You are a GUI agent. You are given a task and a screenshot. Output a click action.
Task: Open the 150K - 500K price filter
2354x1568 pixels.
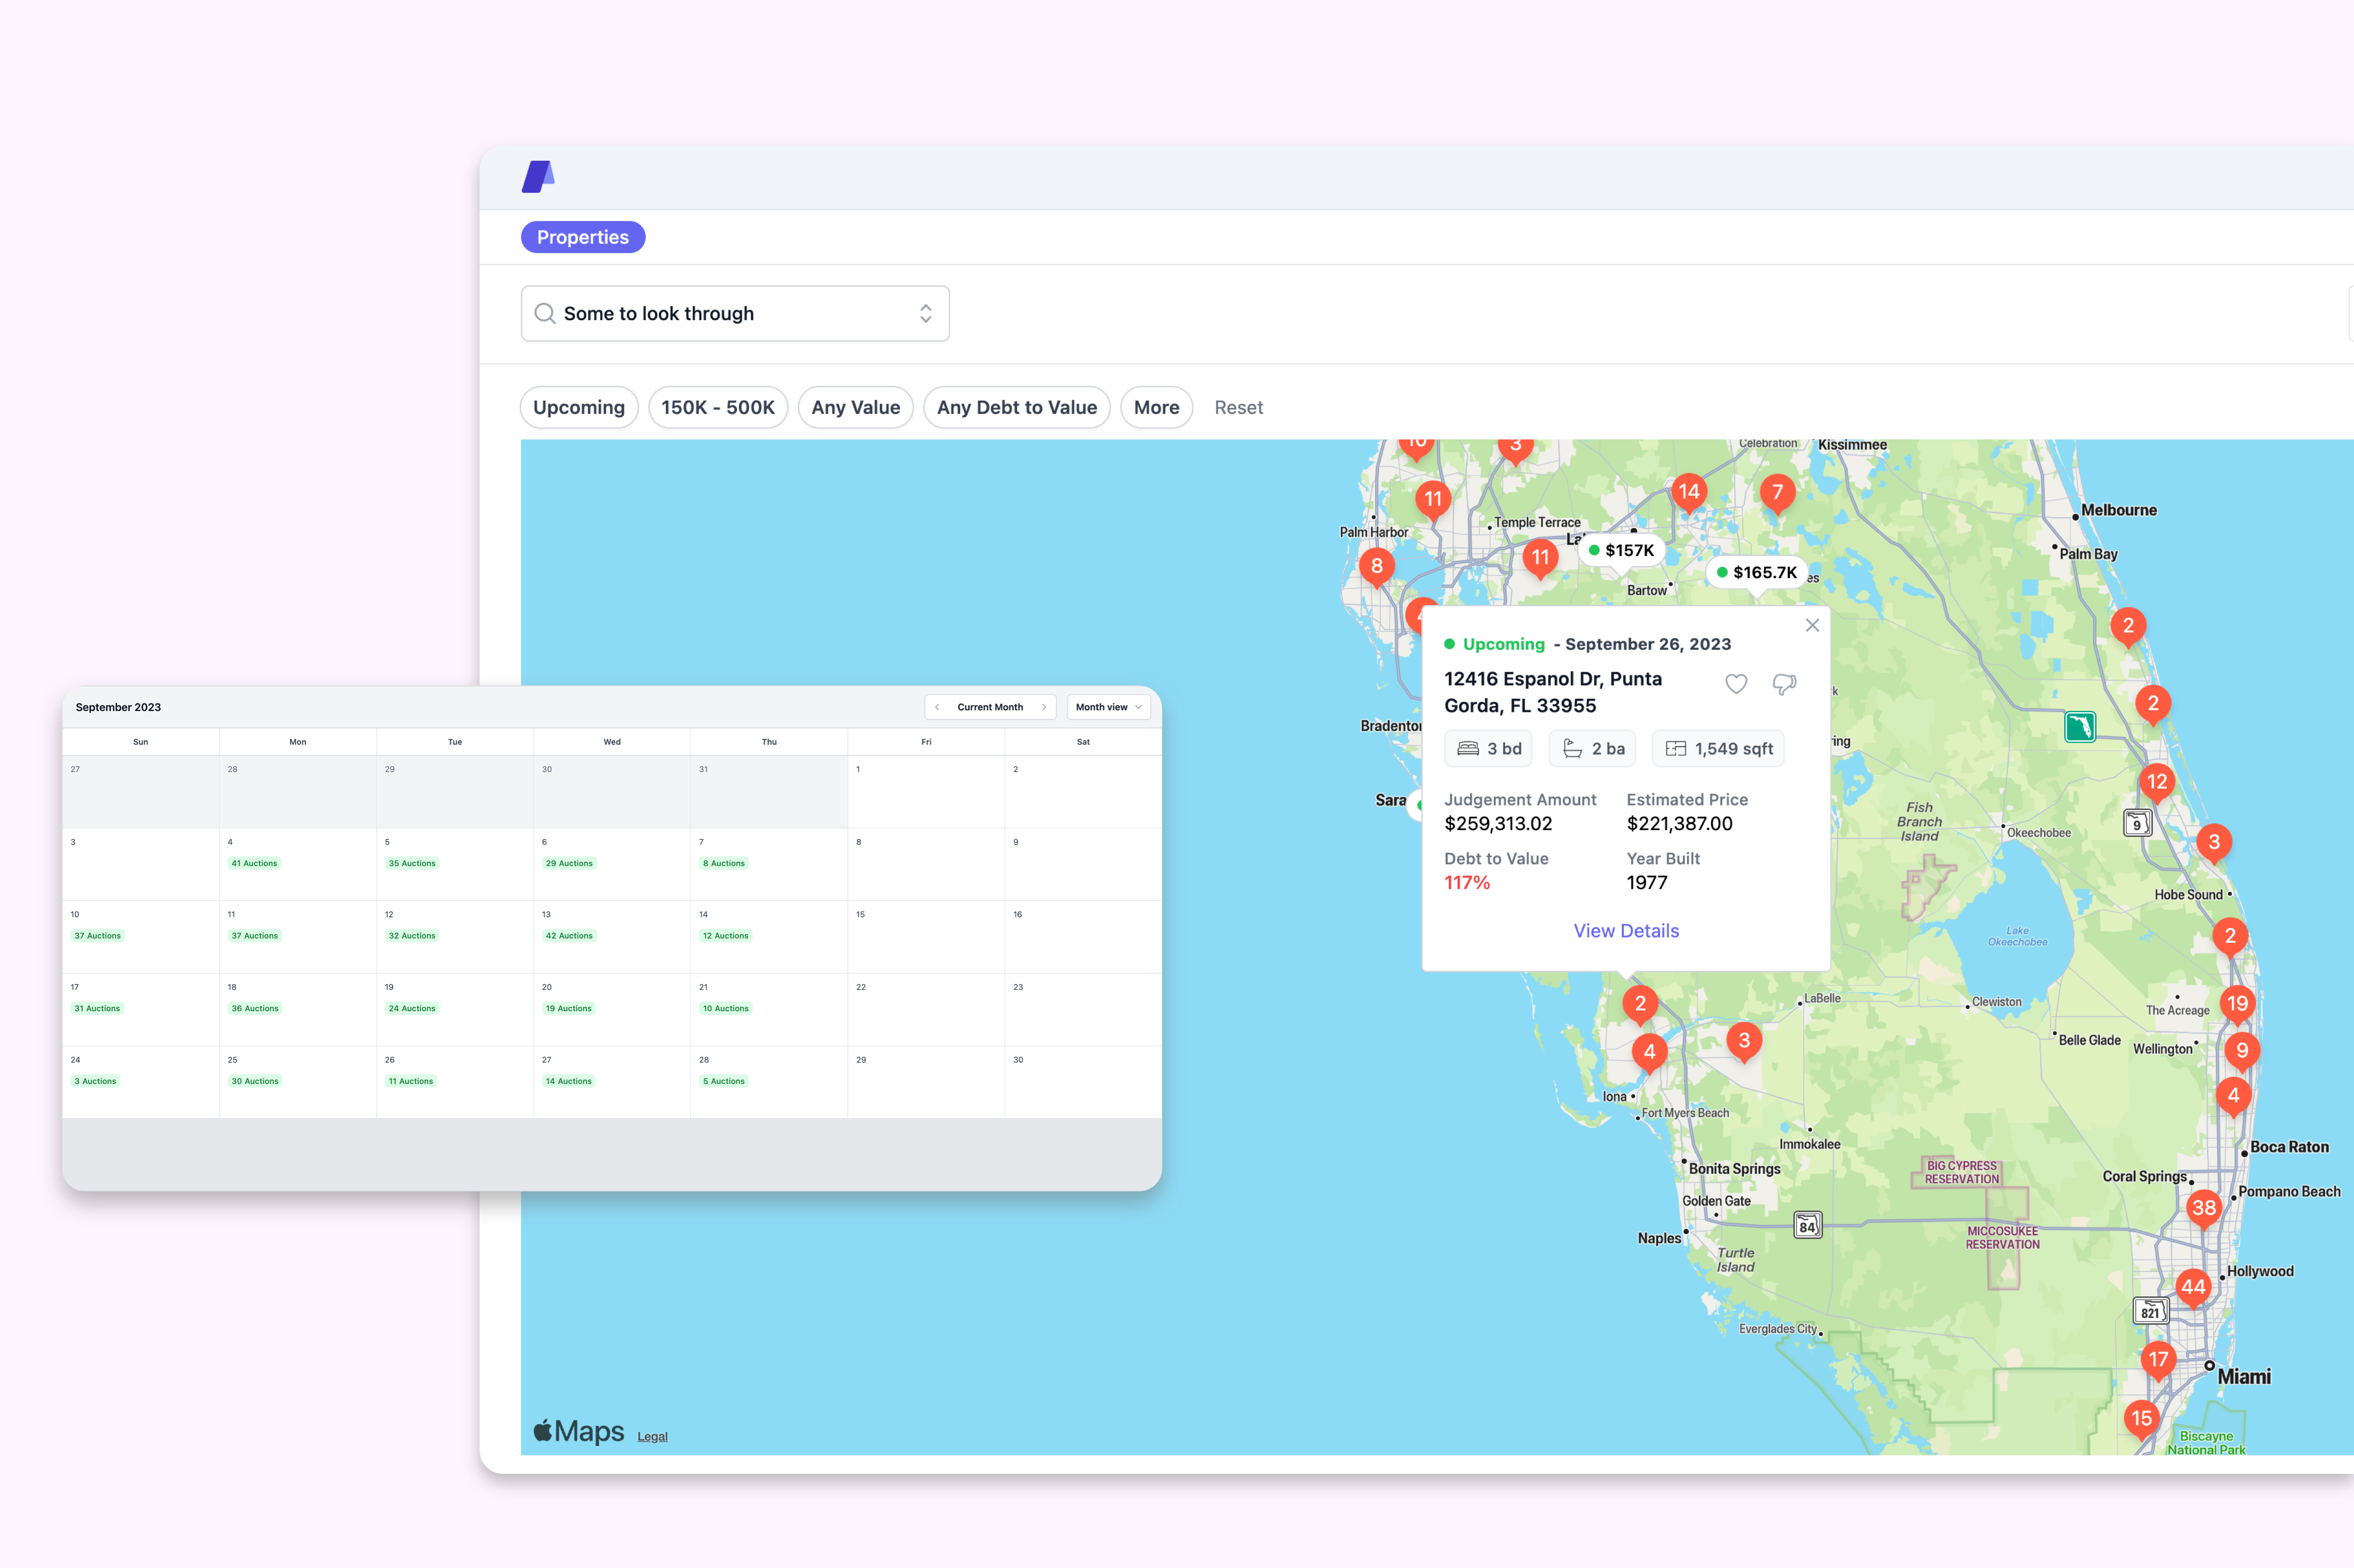pos(718,407)
